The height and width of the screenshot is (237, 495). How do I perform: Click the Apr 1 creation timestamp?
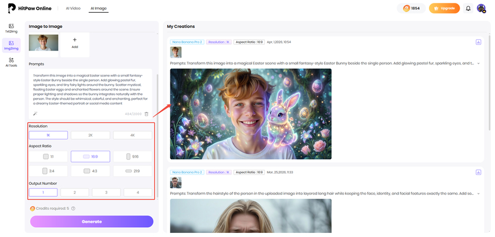(x=279, y=42)
